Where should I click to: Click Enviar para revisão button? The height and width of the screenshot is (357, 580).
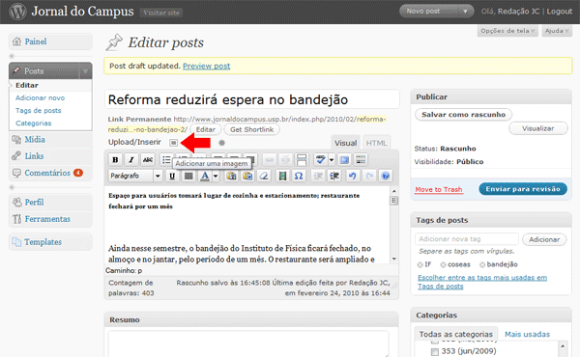pos(523,189)
